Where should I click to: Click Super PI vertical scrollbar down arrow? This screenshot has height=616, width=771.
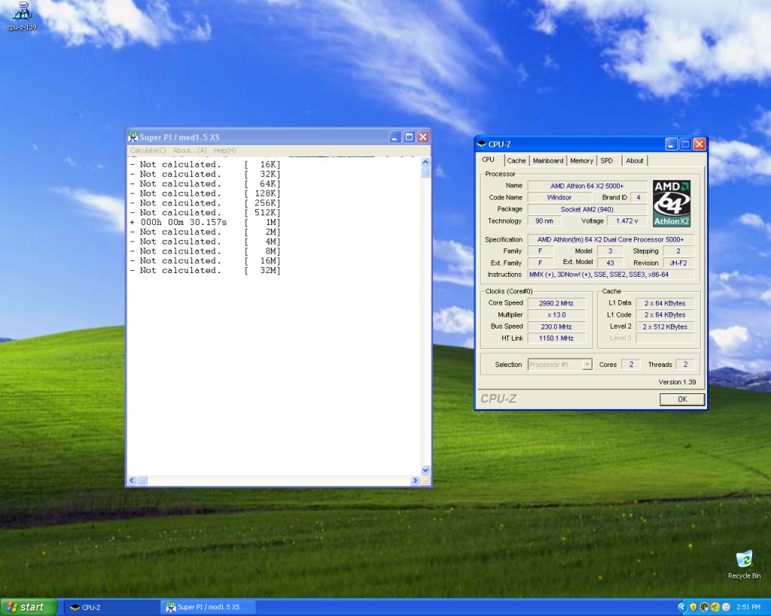click(x=426, y=470)
